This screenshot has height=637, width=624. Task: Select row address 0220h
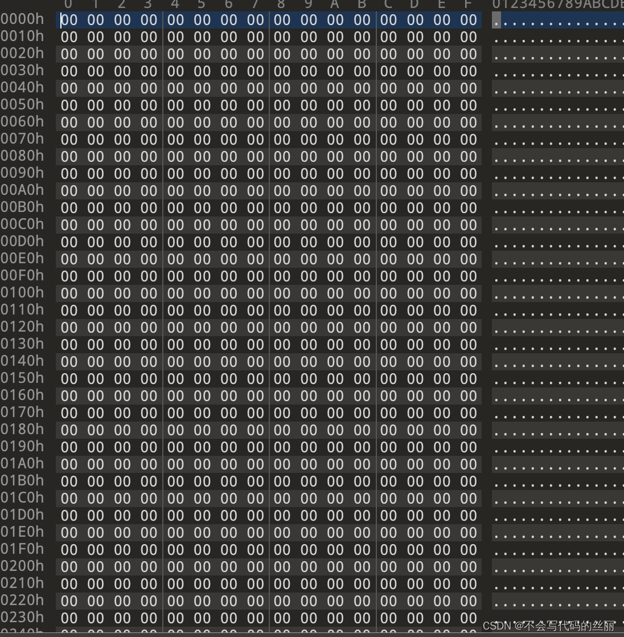click(x=22, y=600)
